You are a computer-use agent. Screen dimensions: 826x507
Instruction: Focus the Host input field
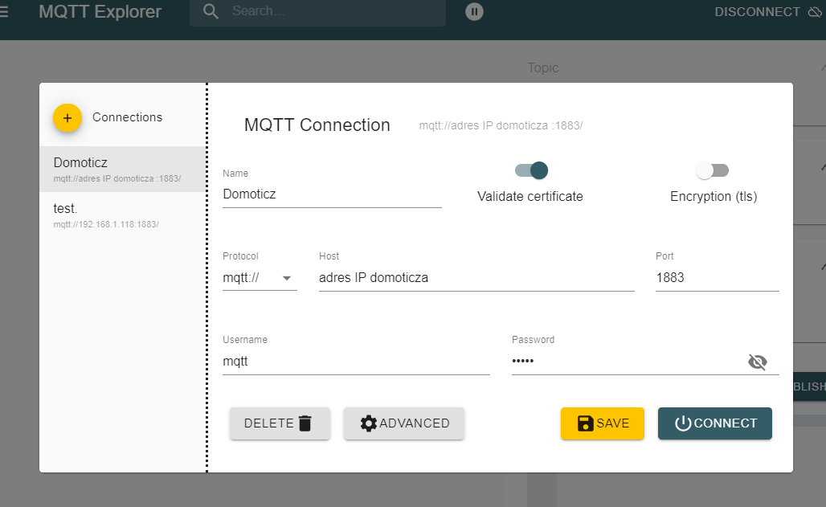click(x=476, y=278)
